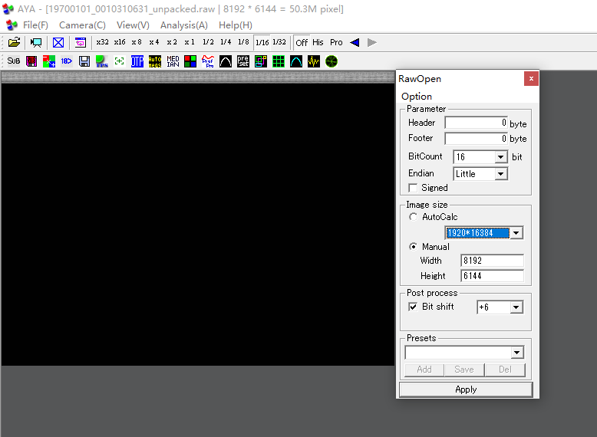Open the View(V) menu
The width and height of the screenshot is (597, 437).
(x=133, y=25)
